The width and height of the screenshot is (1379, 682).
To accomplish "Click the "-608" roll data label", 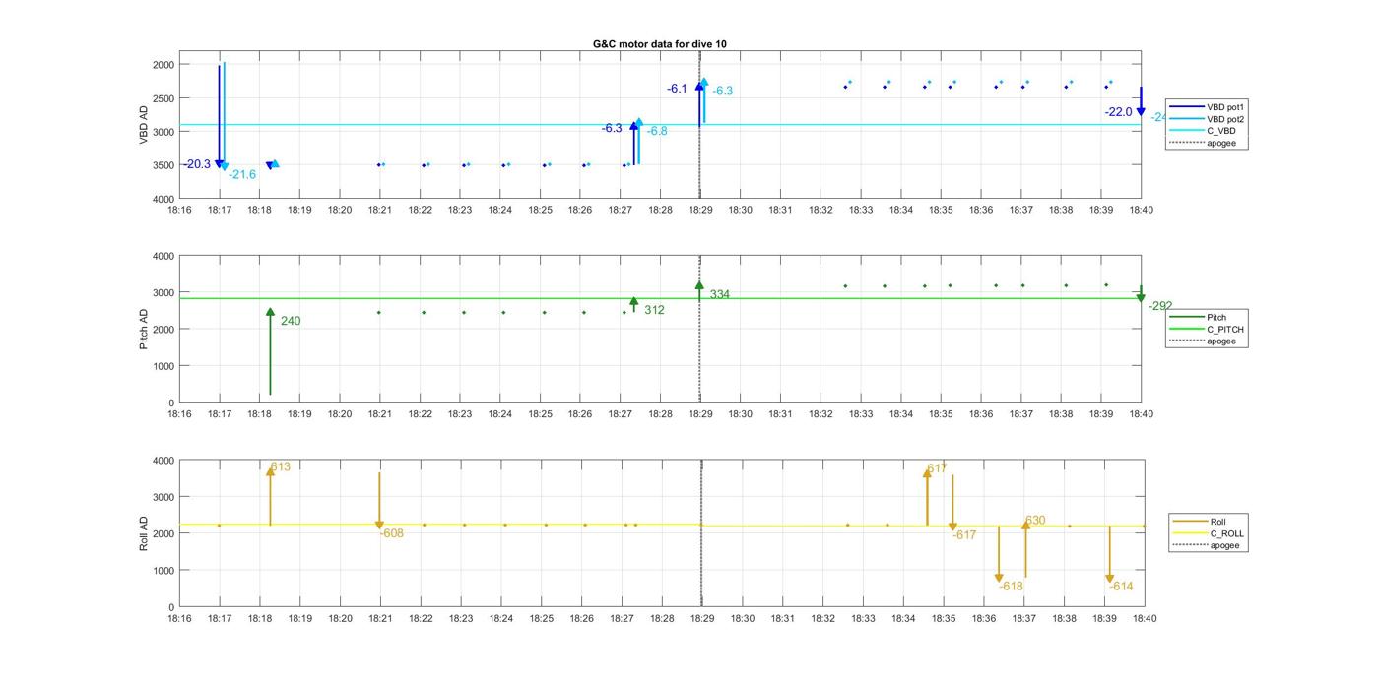I will [x=392, y=533].
